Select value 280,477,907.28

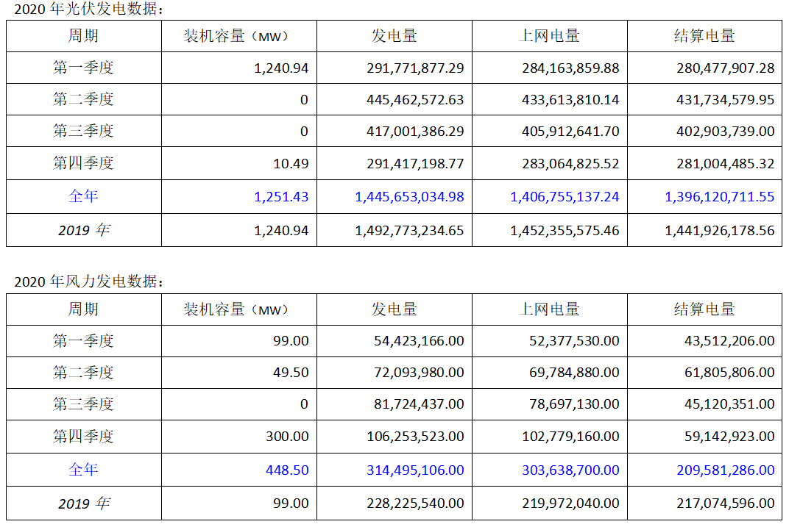click(x=725, y=68)
